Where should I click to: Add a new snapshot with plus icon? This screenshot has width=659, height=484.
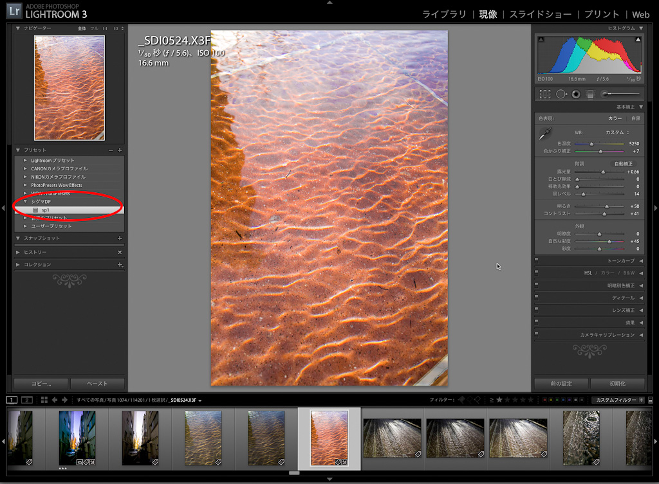coord(120,238)
